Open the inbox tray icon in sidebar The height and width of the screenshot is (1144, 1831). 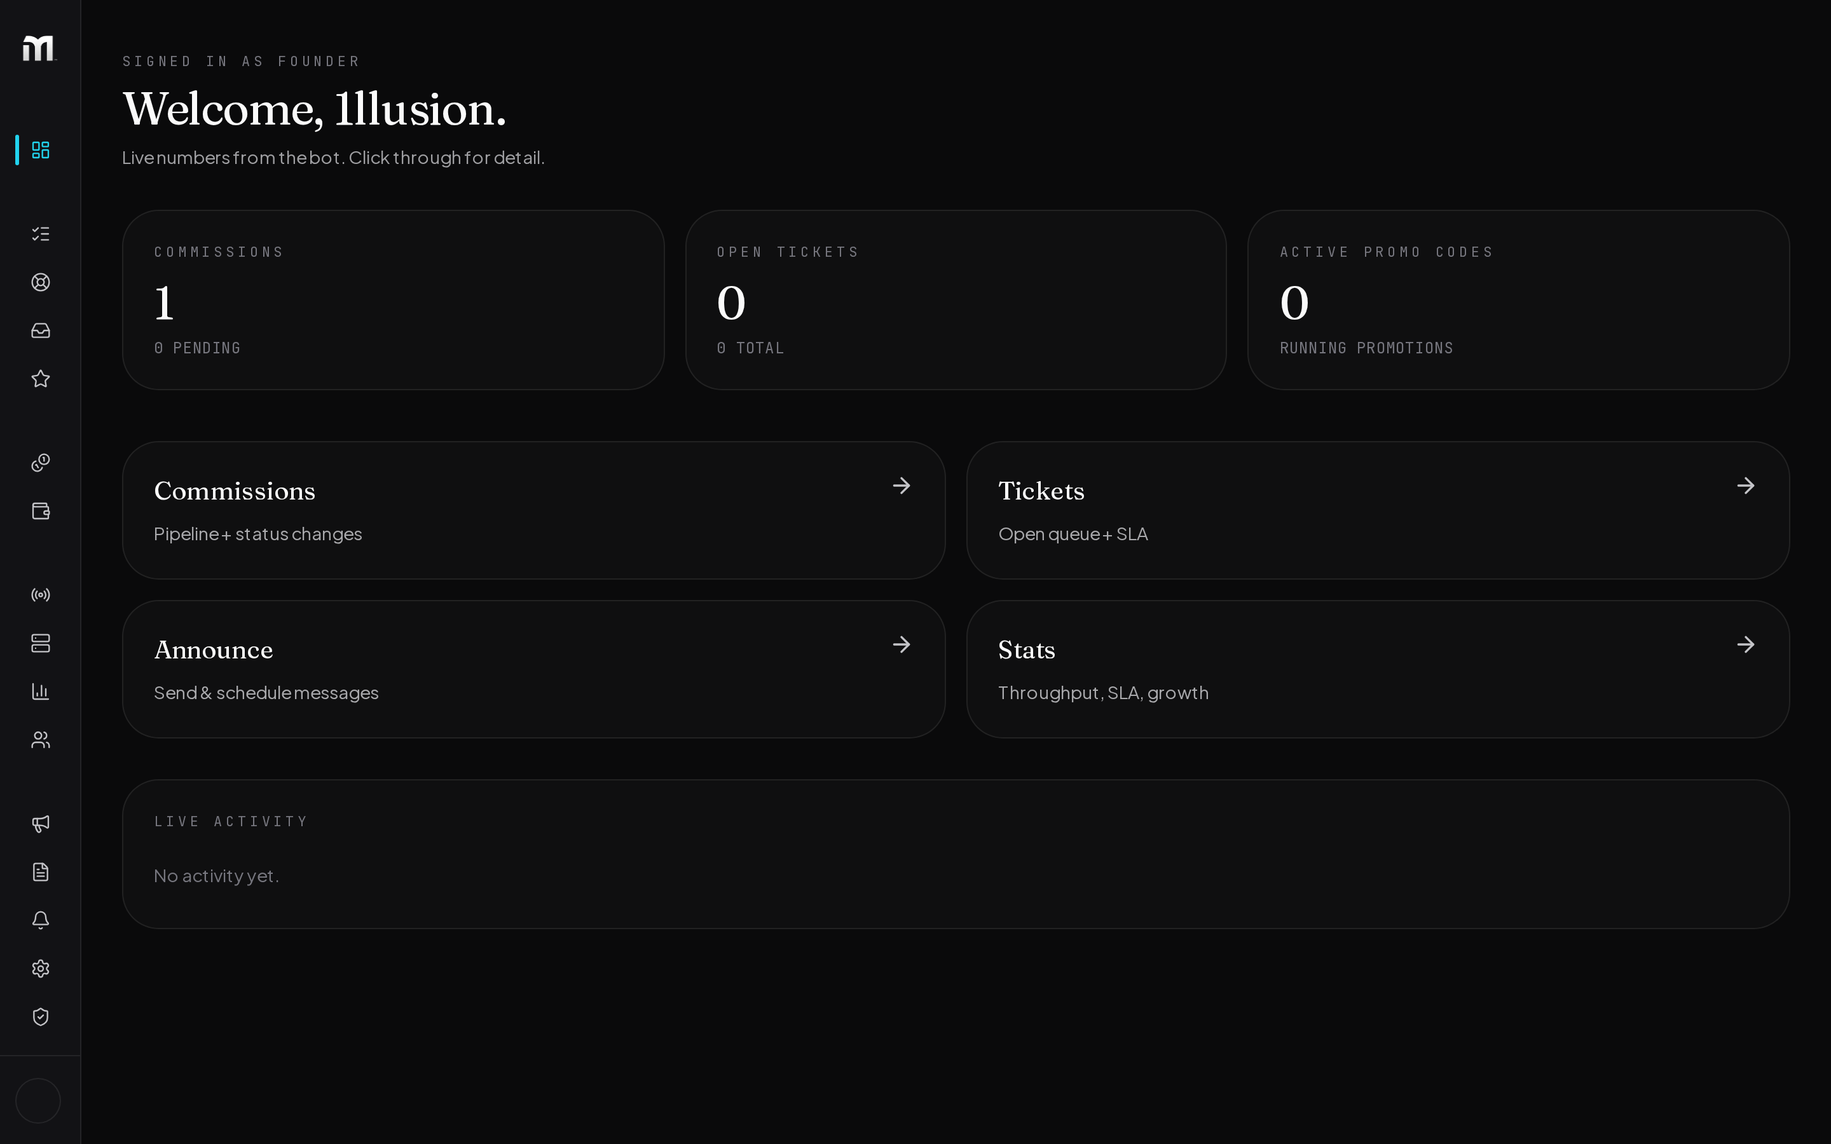coord(41,330)
